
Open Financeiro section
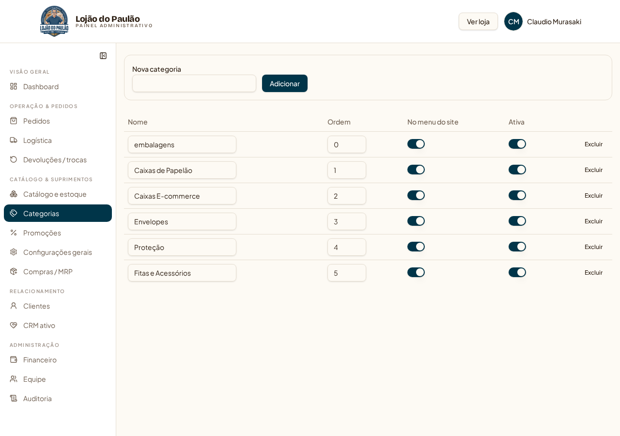point(58,359)
